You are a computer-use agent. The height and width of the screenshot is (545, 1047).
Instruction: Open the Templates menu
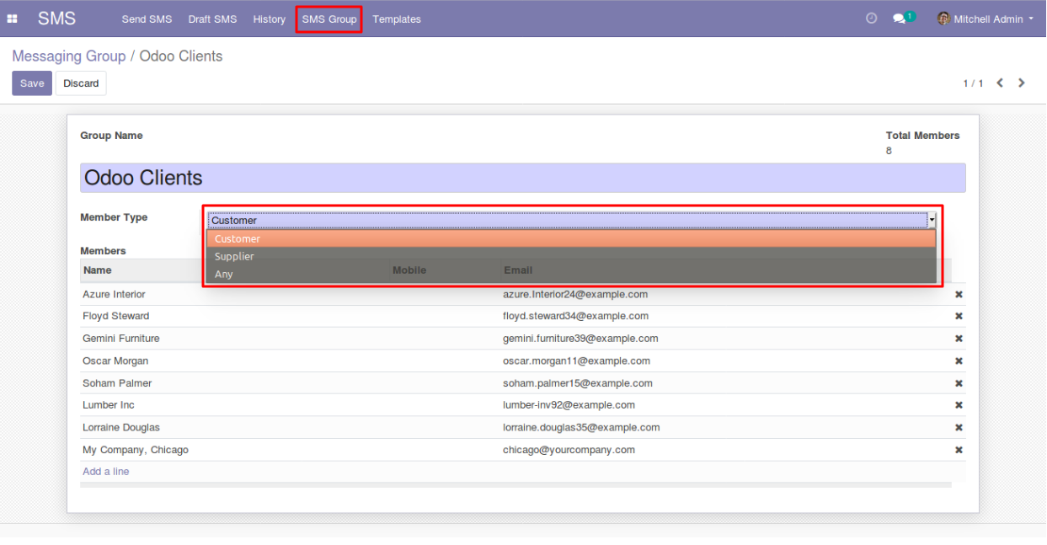(x=397, y=19)
